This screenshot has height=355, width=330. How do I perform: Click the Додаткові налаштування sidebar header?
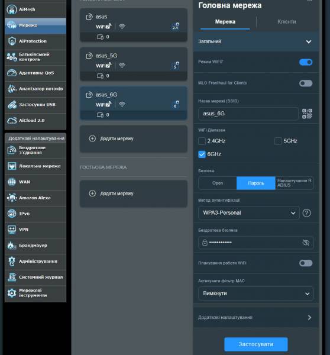tap(35, 138)
